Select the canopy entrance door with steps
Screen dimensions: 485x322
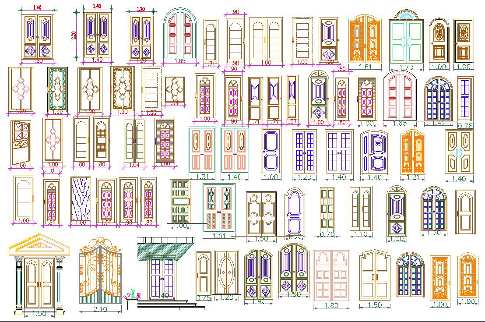point(163,274)
